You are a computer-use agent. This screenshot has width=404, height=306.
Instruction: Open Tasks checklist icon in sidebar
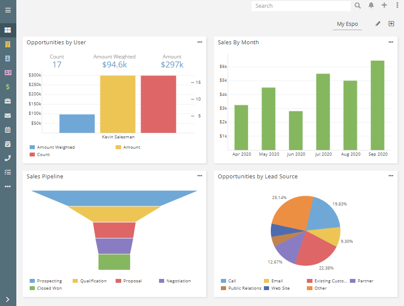tap(8, 172)
